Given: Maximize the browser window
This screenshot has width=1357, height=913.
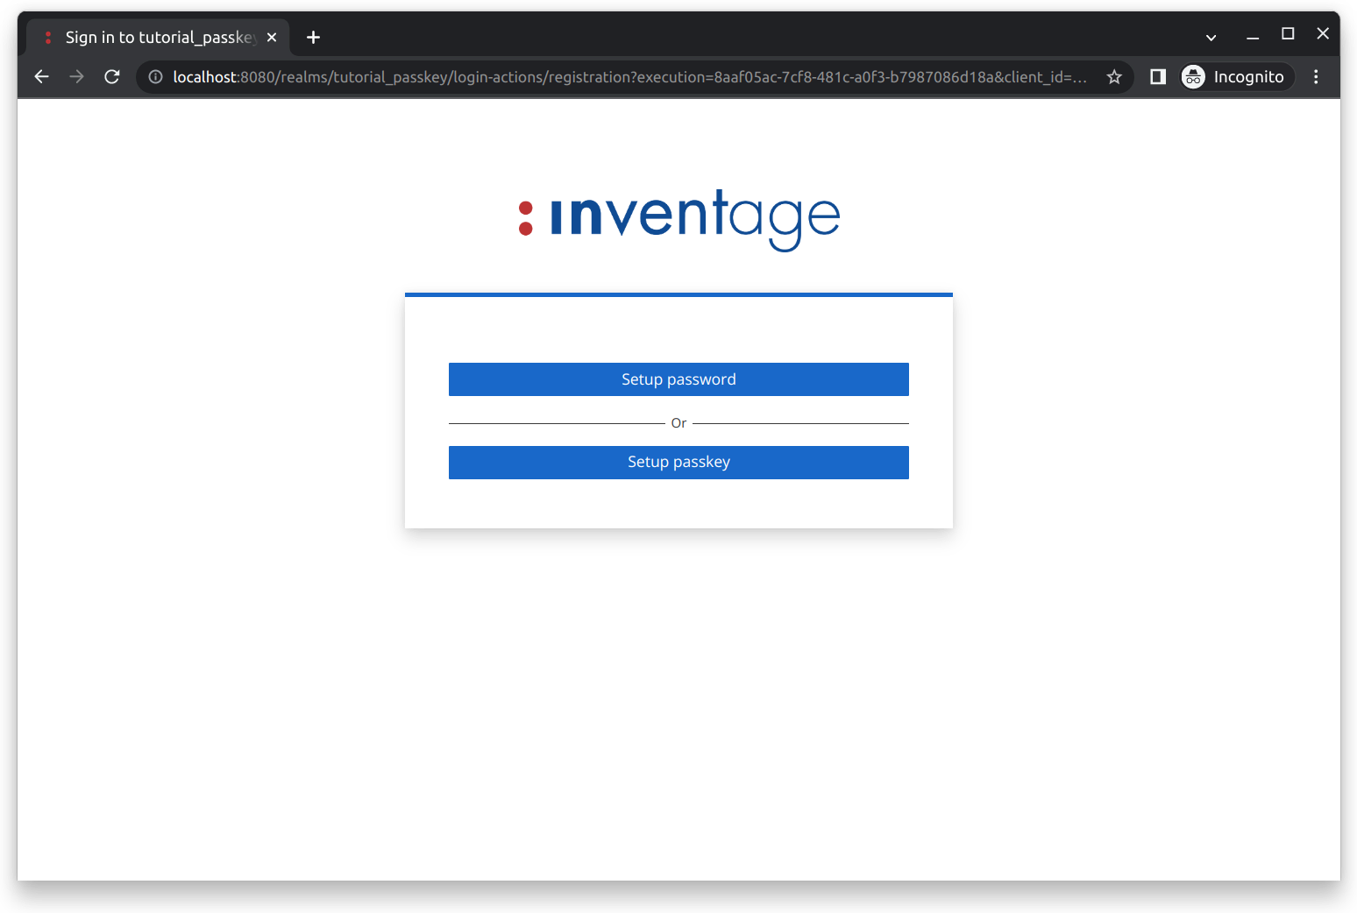Looking at the screenshot, I should (1288, 33).
